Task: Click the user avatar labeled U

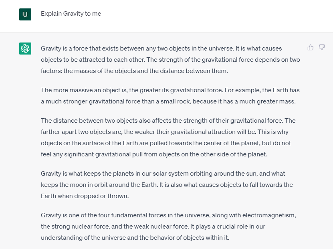Action: (x=25, y=14)
